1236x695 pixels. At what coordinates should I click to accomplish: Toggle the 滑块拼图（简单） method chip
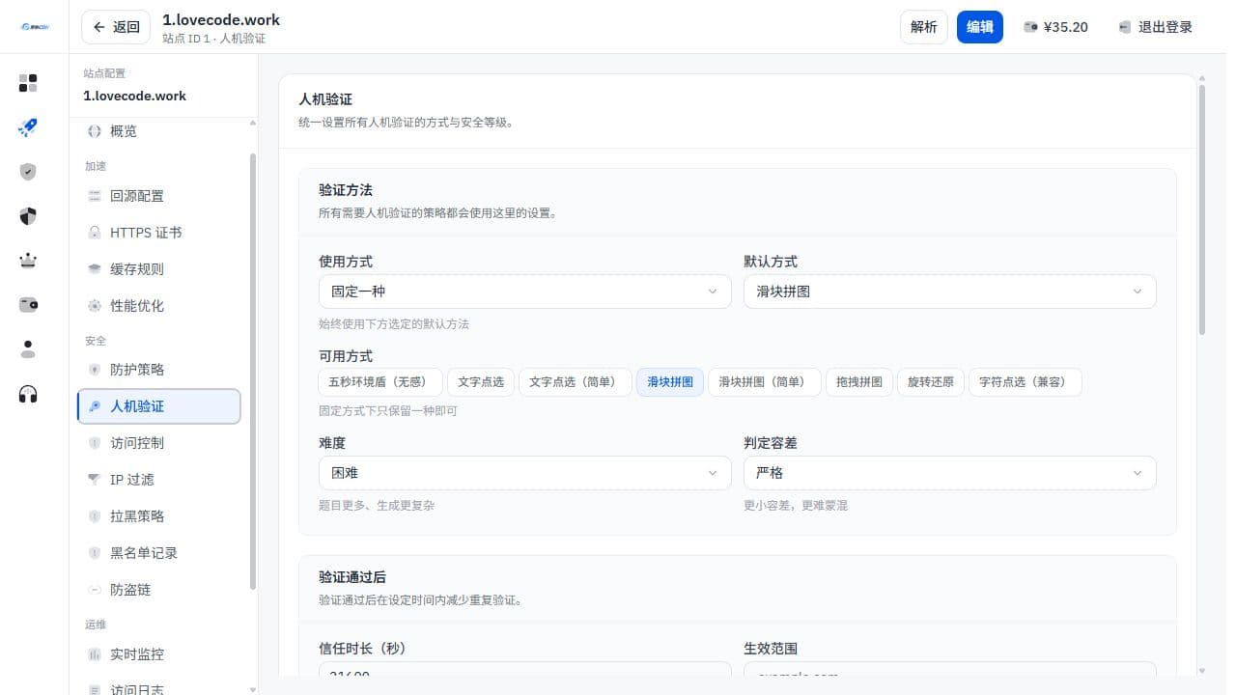coord(765,382)
